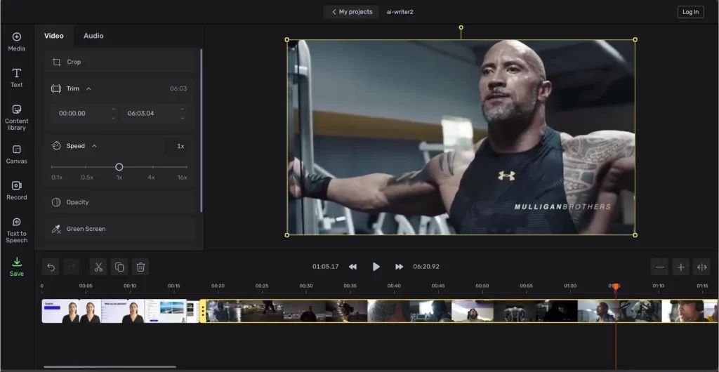Click the trim end time field 06:03.04

pyautogui.click(x=141, y=113)
